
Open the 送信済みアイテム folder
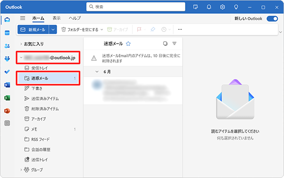point(48,98)
